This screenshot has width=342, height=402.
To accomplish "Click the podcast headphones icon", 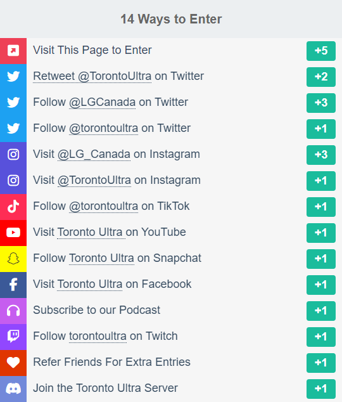I will click(x=13, y=311).
